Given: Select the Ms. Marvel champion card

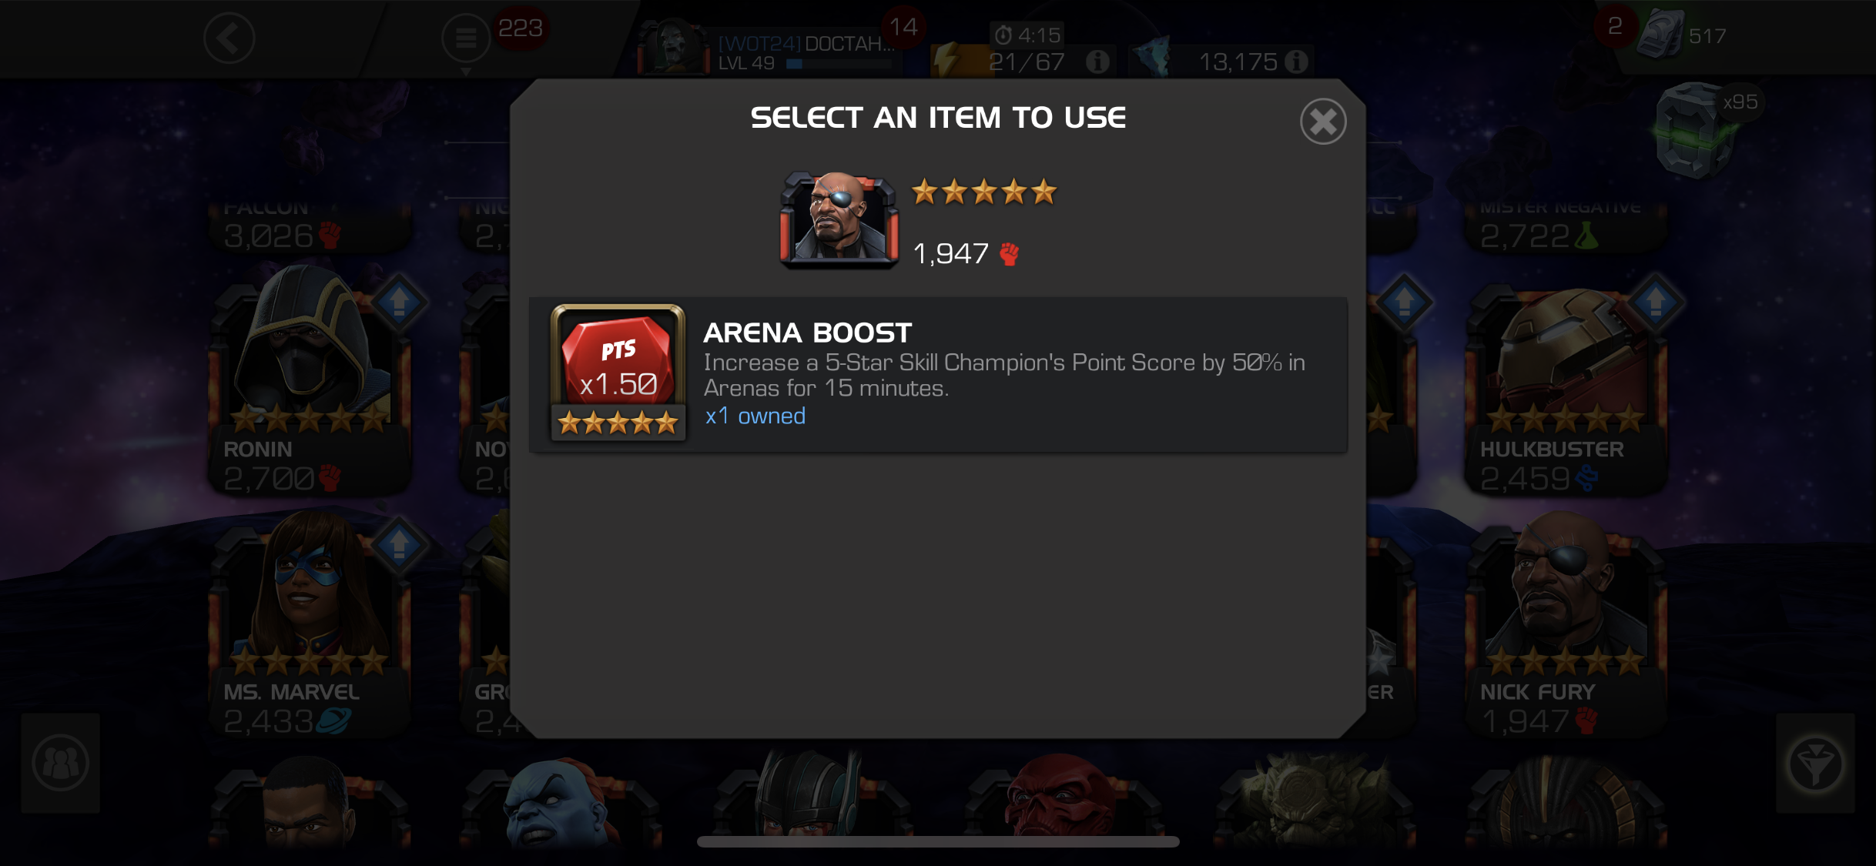Looking at the screenshot, I should click(x=310, y=622).
